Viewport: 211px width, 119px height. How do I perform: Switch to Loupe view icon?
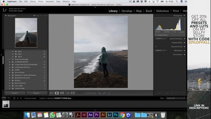[x=57, y=93]
